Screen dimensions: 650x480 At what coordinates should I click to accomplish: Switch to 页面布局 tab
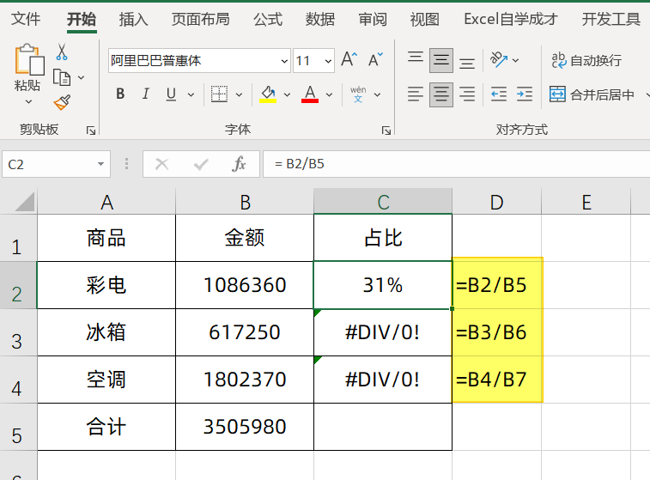[x=201, y=19]
